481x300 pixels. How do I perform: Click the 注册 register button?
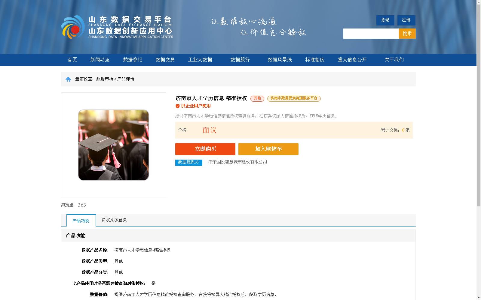tap(406, 20)
